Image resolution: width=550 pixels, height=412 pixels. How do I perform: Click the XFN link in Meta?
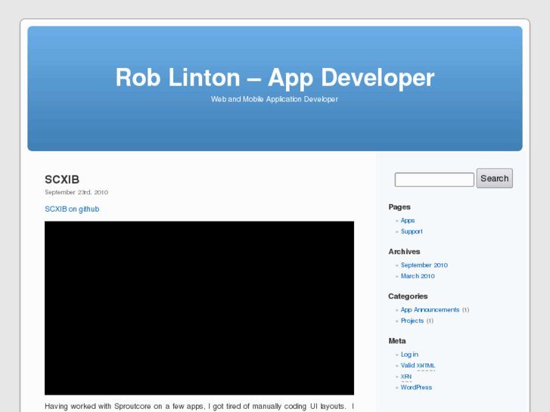(406, 376)
